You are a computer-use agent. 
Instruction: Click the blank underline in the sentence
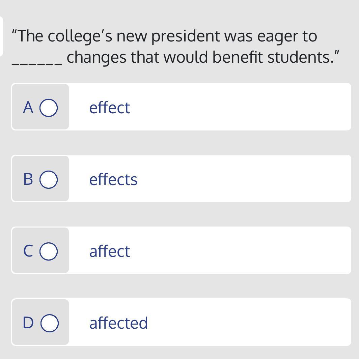click(37, 63)
